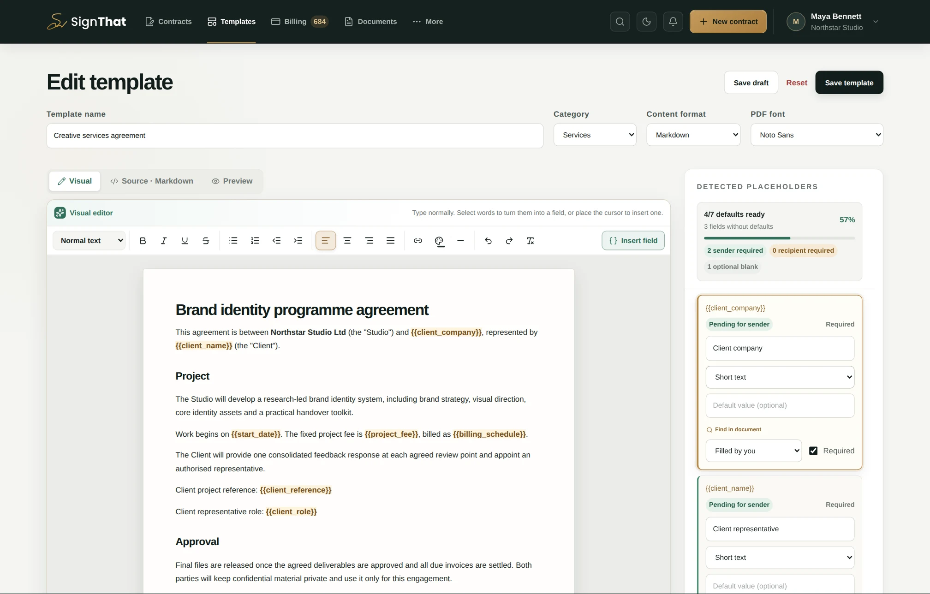Open the text color palette
930x594 pixels.
click(x=439, y=241)
